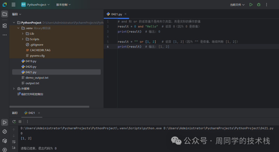279x152 pixels.
Task: Open 0419.py in project tree
Action: (31, 61)
